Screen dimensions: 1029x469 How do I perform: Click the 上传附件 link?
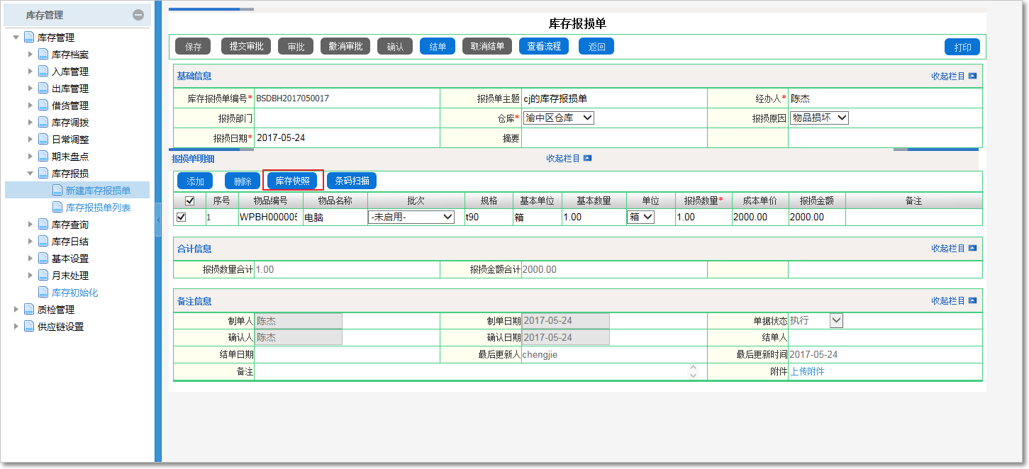[807, 371]
